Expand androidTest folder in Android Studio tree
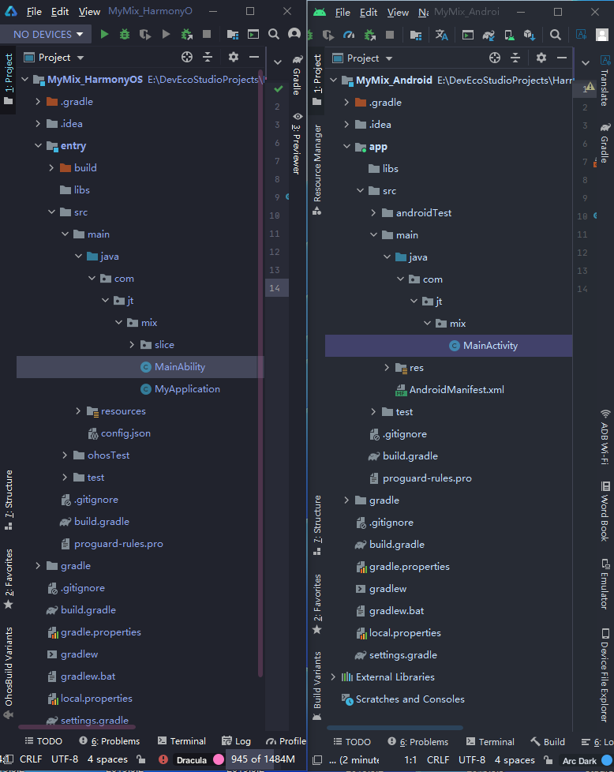 click(x=373, y=212)
